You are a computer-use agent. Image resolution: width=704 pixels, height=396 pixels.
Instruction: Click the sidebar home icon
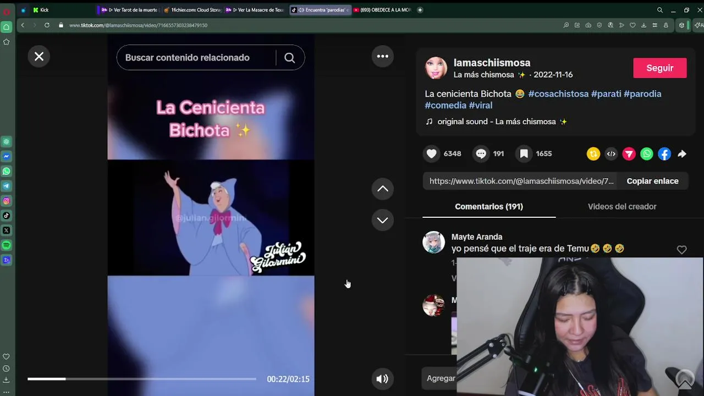click(x=7, y=27)
